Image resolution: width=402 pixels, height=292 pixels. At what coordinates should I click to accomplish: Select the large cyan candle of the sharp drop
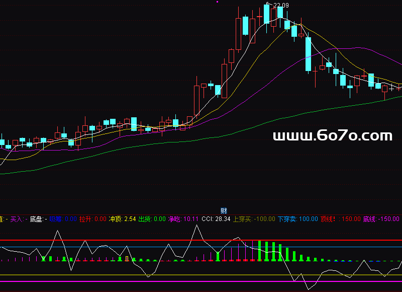309,54
